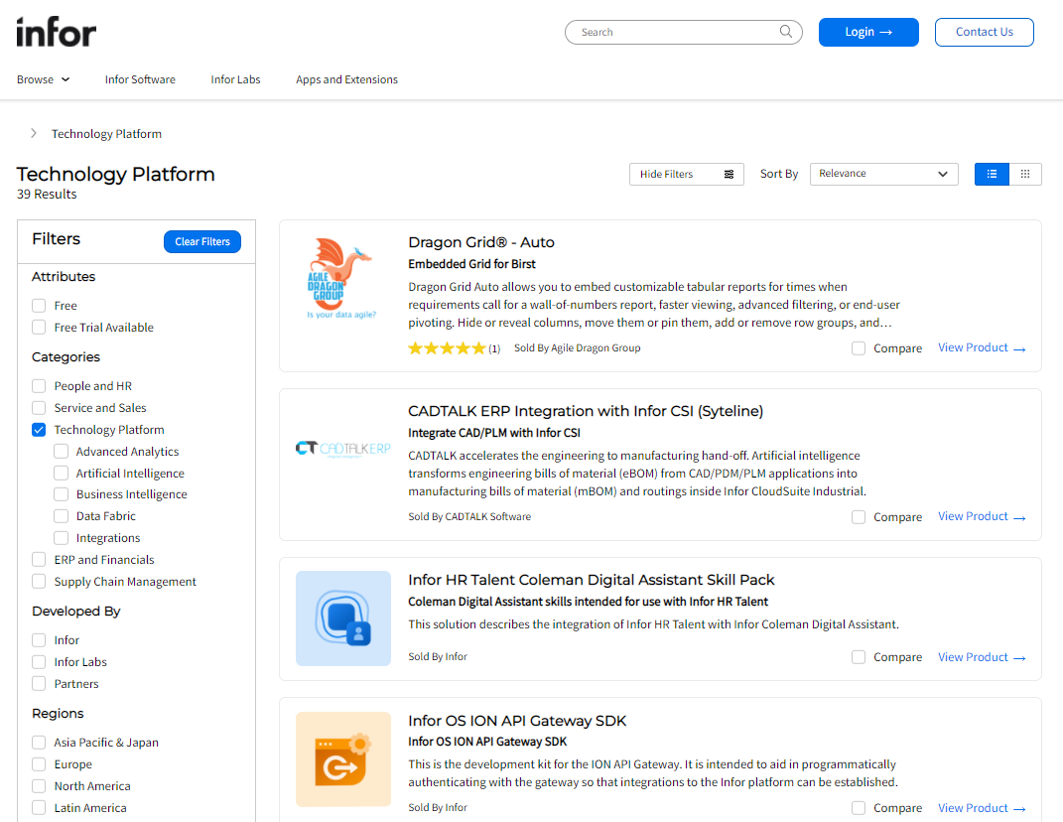The height and width of the screenshot is (822, 1063).
Task: Tick Compare for CADTALK ERP Integration
Action: [859, 517]
